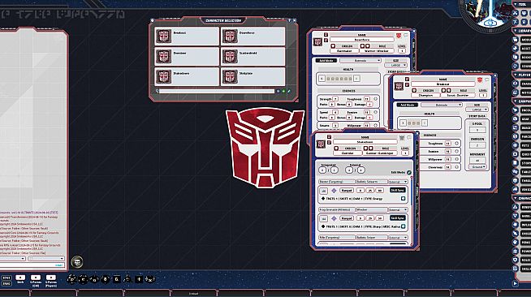531x297 pixels.
Task: Click Autobot faction icon on Downforce sheet
Action: click(399, 36)
